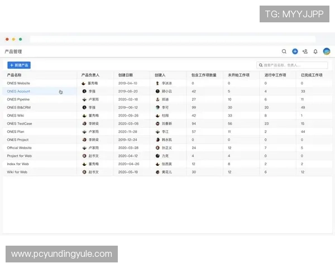Viewport: 335px width, 268px height.
Task: Click creator avatar in Official Website row
Action: click(157, 147)
